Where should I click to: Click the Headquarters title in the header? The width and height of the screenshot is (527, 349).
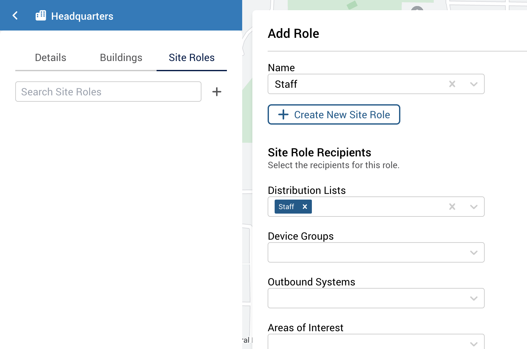click(82, 16)
